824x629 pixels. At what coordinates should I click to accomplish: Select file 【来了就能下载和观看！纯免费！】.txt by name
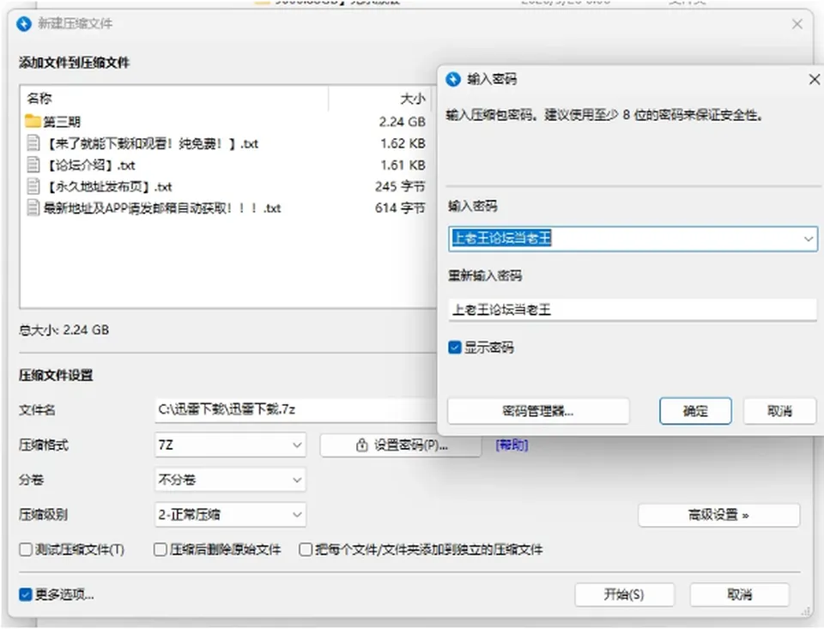pos(153,143)
